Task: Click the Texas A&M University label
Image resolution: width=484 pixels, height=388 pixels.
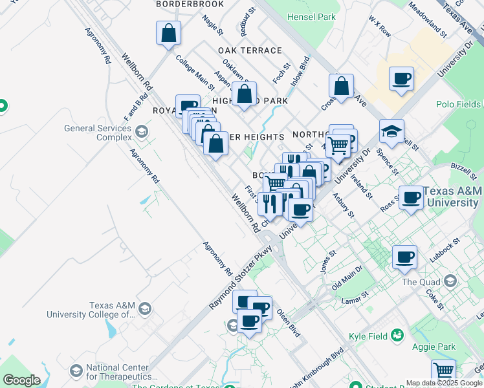Action: (452, 197)
